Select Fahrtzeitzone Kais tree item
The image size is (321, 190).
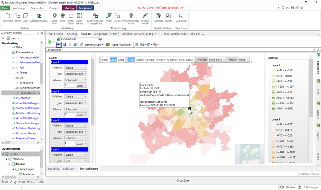click(x=29, y=57)
